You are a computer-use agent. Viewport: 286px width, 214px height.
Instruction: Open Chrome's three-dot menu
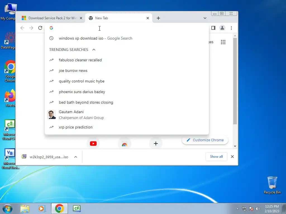coord(231,28)
